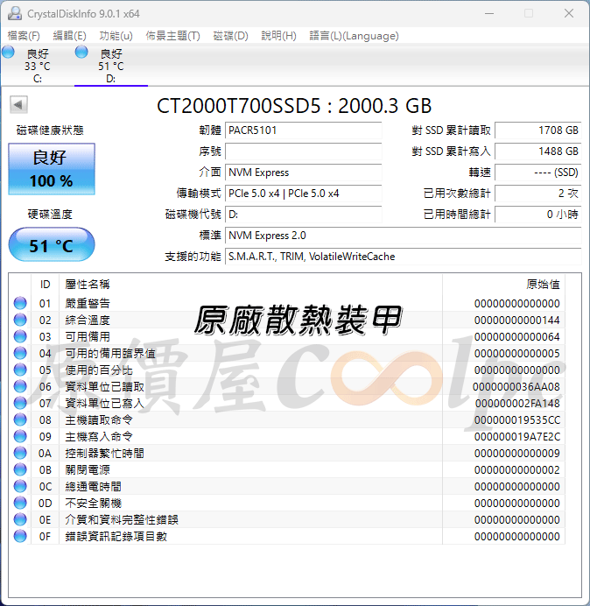Click the 51 °C temperature button
The height and width of the screenshot is (606, 590).
(x=52, y=244)
